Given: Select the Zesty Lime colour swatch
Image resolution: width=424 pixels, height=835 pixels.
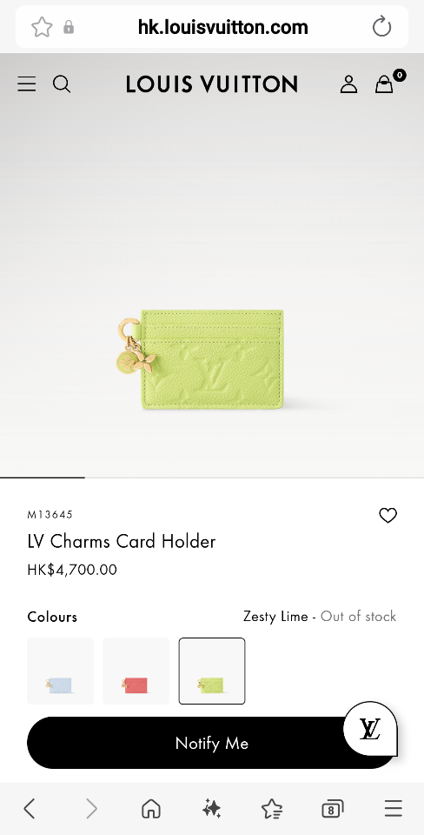Looking at the screenshot, I should point(212,671).
